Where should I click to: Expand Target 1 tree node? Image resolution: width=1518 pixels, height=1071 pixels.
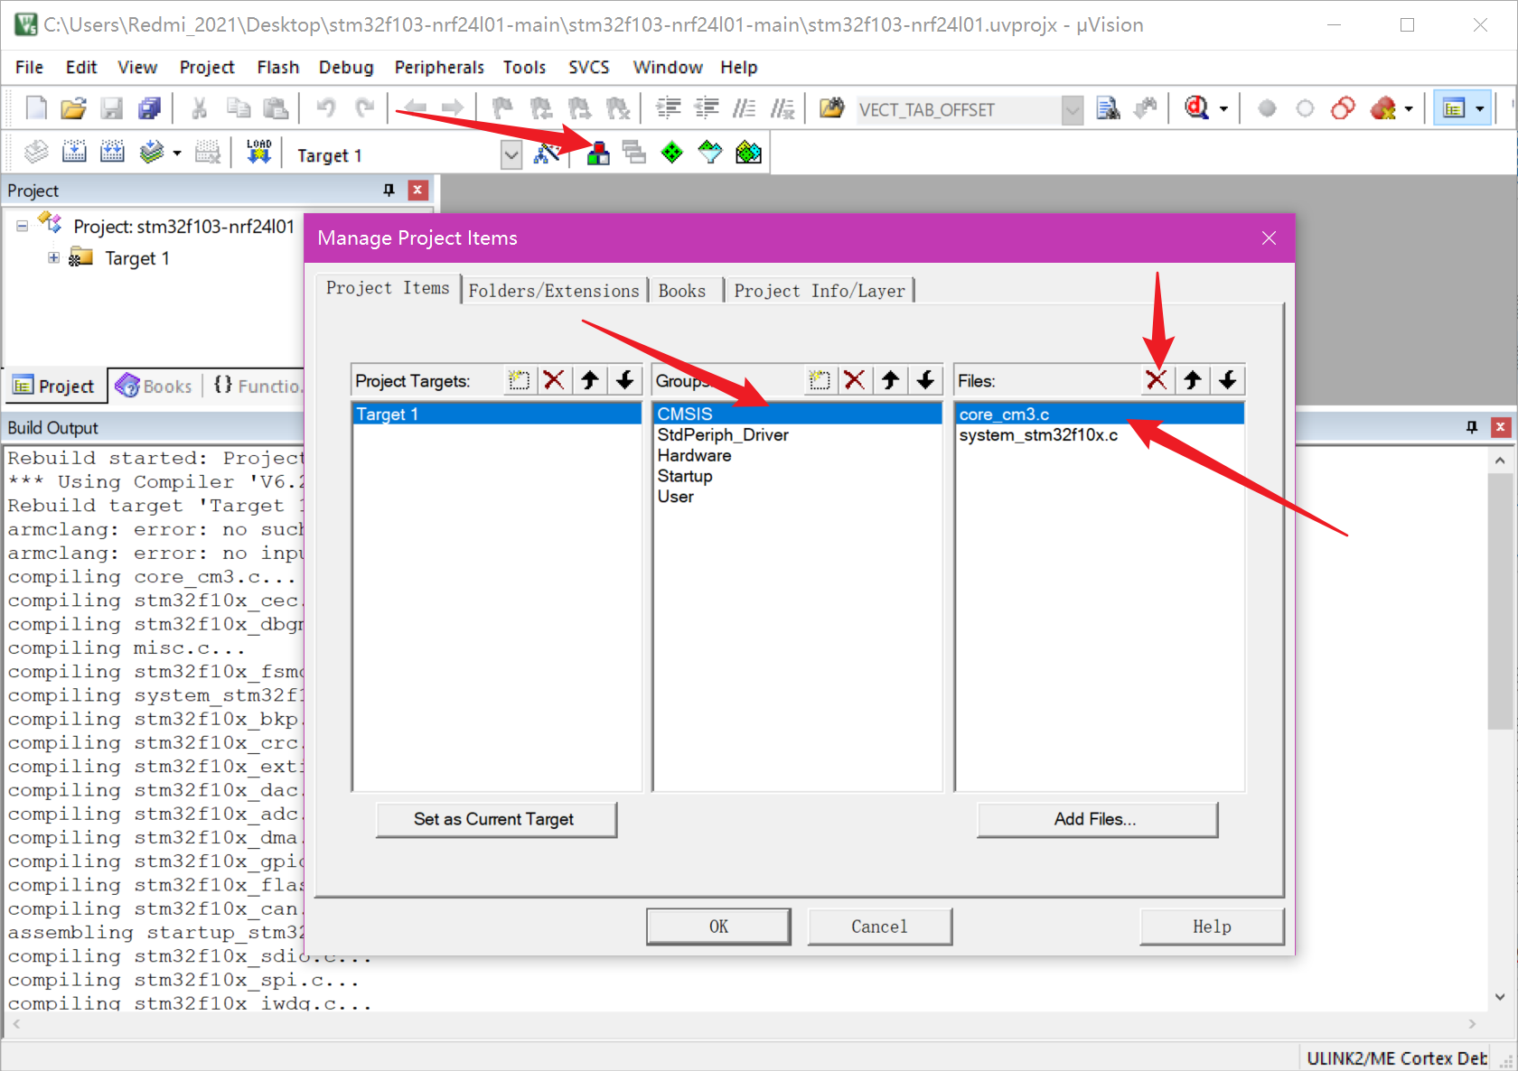pyautogui.click(x=53, y=258)
